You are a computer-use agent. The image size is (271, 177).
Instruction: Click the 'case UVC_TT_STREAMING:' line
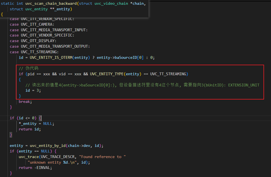click(34, 52)
